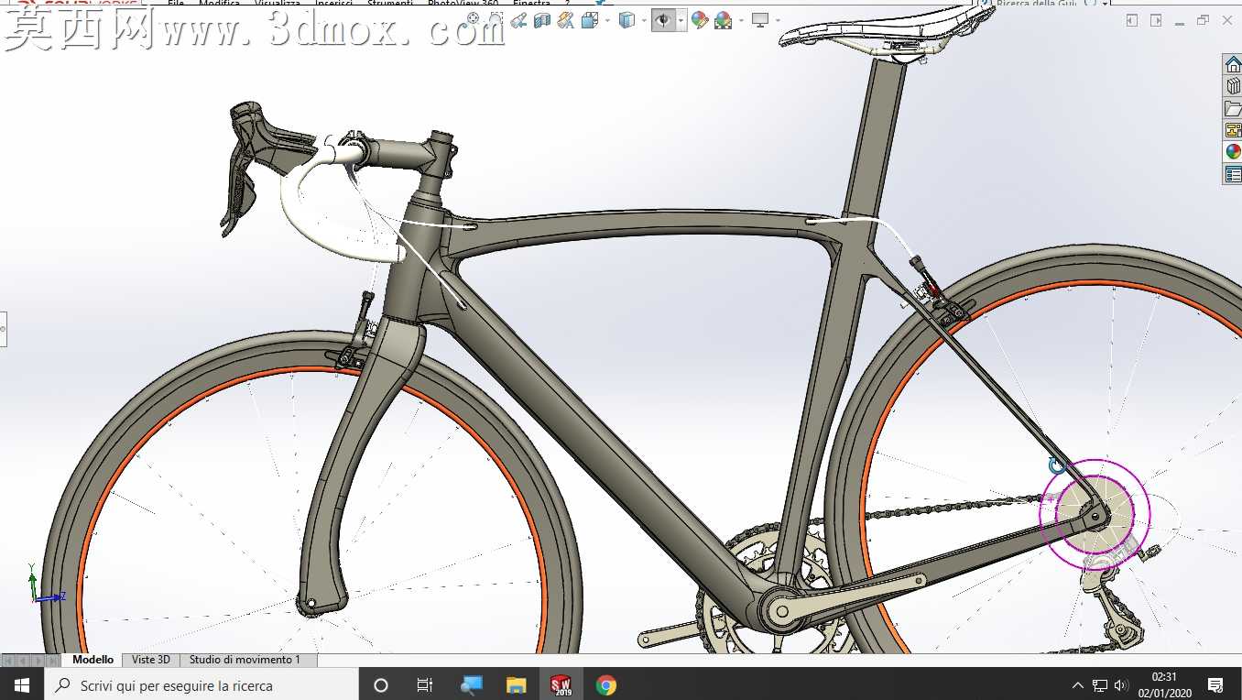This screenshot has width=1242, height=700.
Task: Click the volume speaker tray icon
Action: click(1121, 685)
